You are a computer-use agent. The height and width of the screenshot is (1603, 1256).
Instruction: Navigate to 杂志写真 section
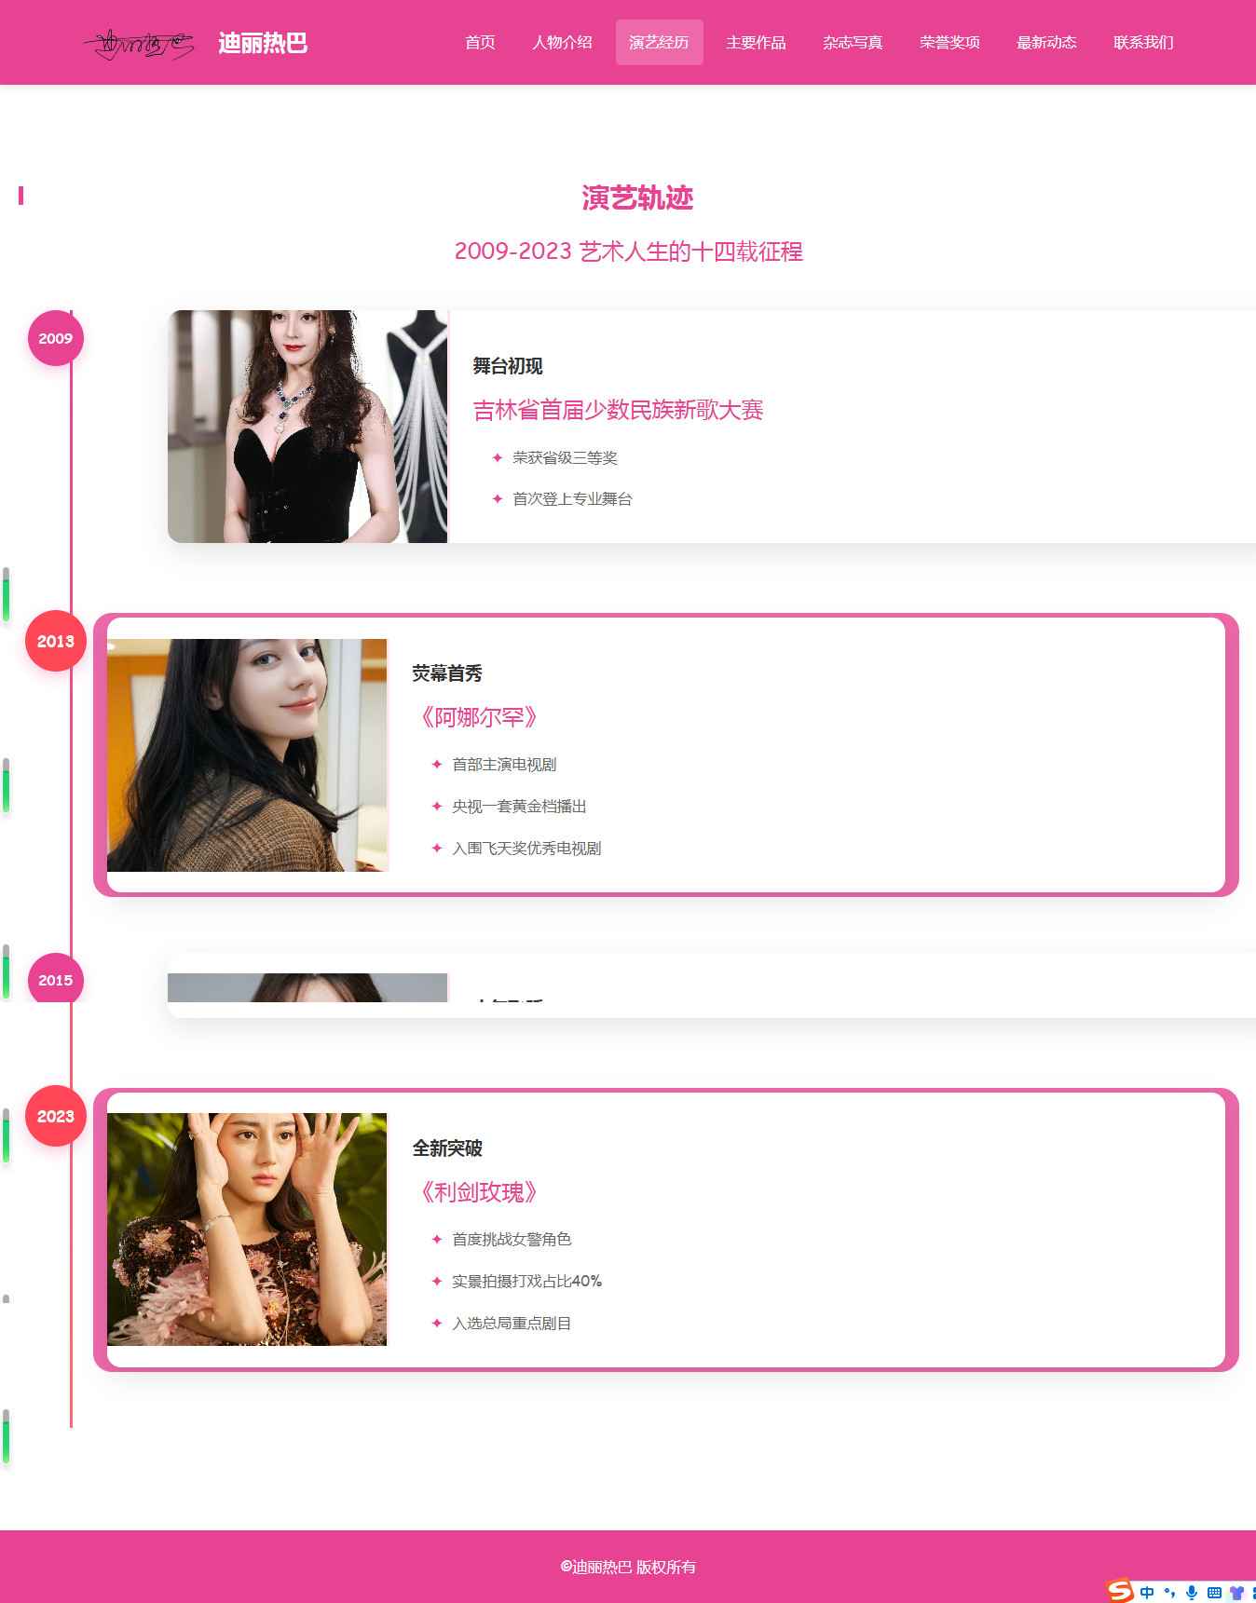click(853, 42)
